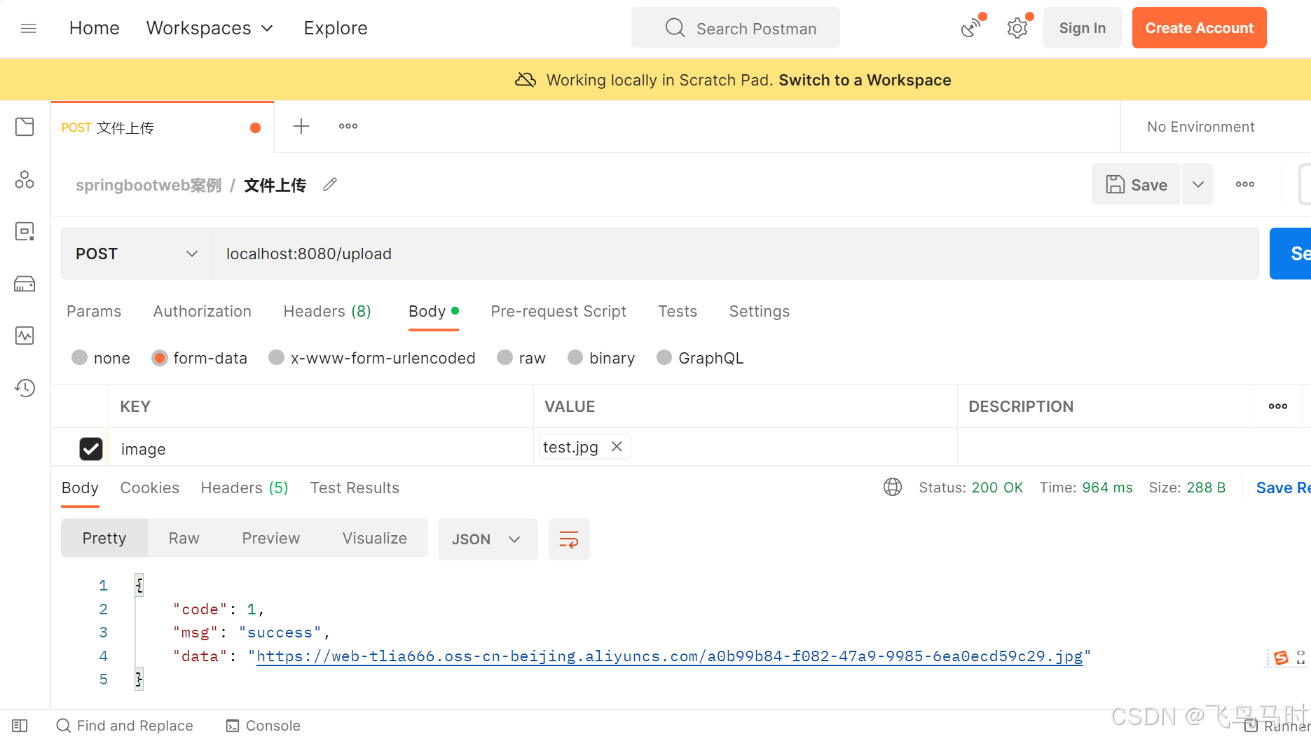Switch response view to Raw
The image size is (1311, 739).
pos(184,538)
